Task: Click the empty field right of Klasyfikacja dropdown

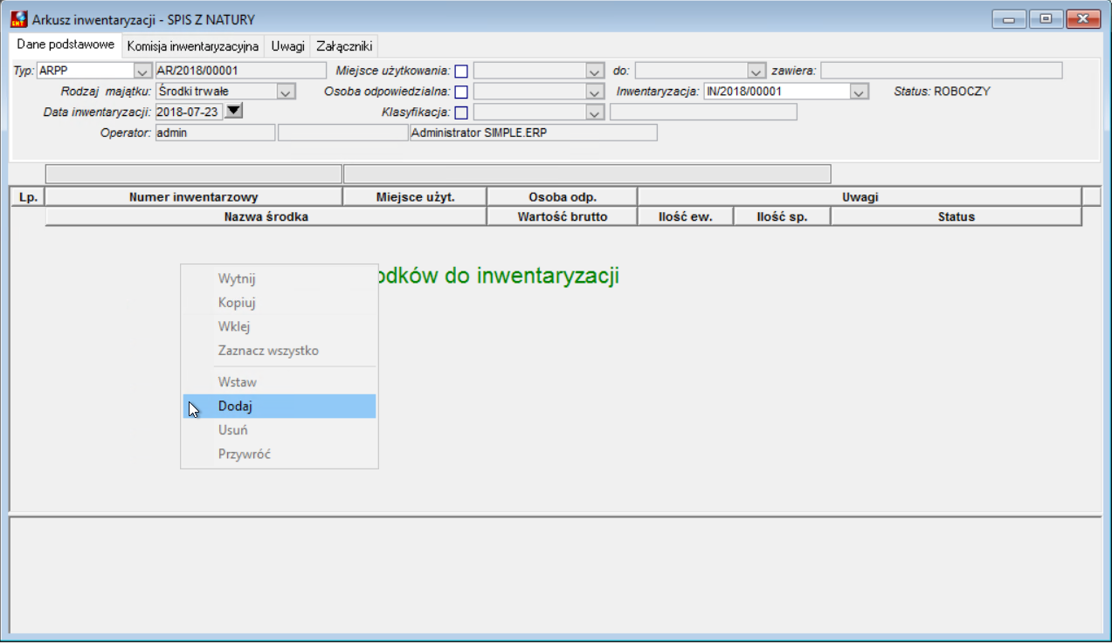Action: coord(703,112)
